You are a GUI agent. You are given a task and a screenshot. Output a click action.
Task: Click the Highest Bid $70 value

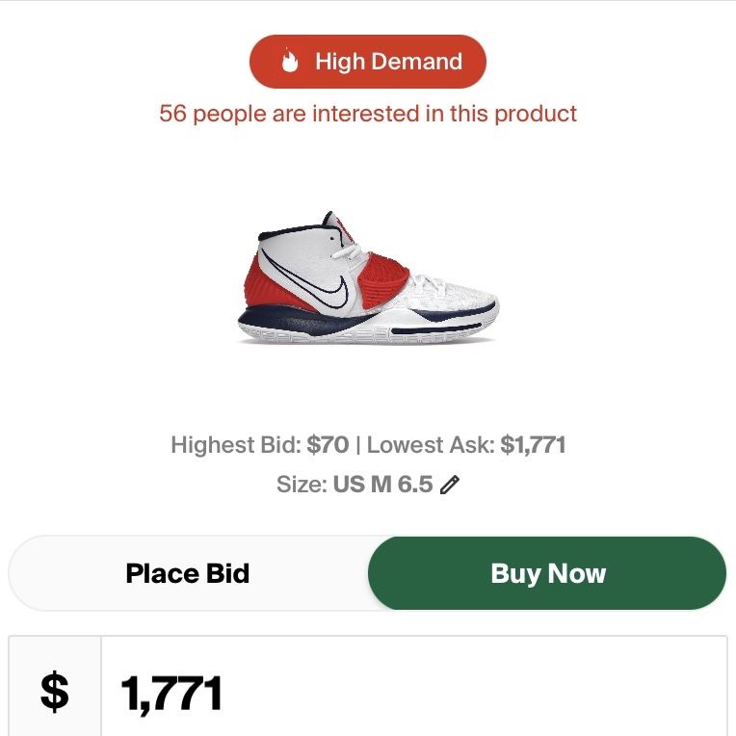click(x=328, y=444)
